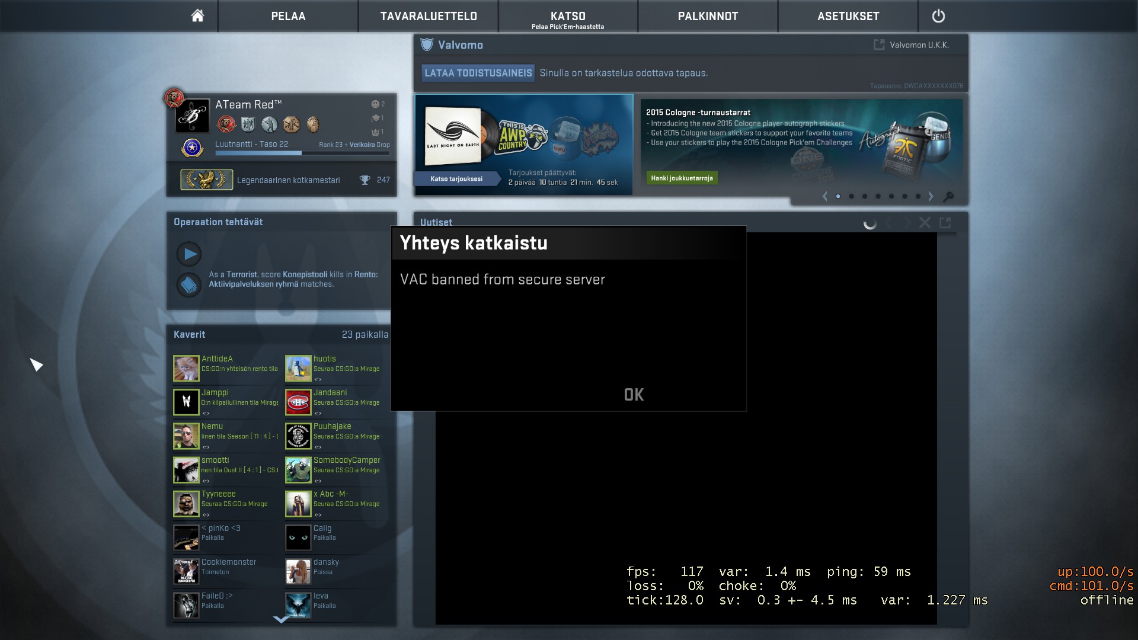Select friend AnttideA avatar
Image resolution: width=1138 pixels, height=640 pixels.
click(186, 368)
